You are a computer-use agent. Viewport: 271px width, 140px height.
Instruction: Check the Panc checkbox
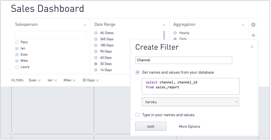17,42
